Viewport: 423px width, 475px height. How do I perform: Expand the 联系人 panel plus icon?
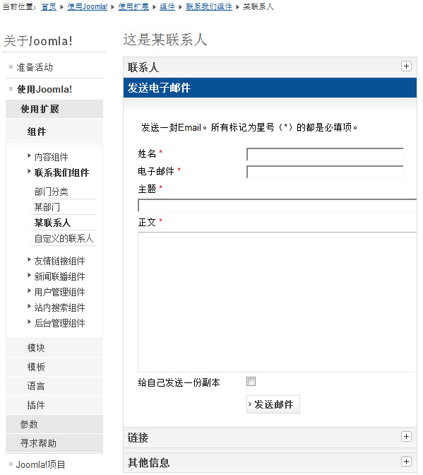[406, 66]
